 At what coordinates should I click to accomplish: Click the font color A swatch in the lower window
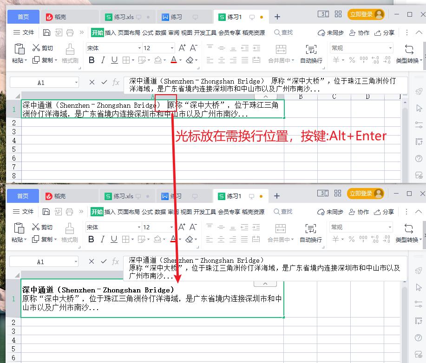click(x=173, y=239)
